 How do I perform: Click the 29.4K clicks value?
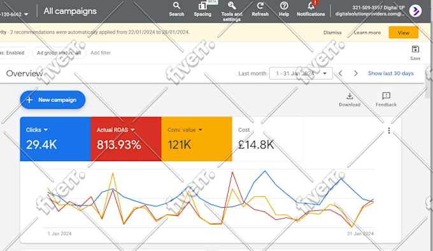(x=41, y=145)
